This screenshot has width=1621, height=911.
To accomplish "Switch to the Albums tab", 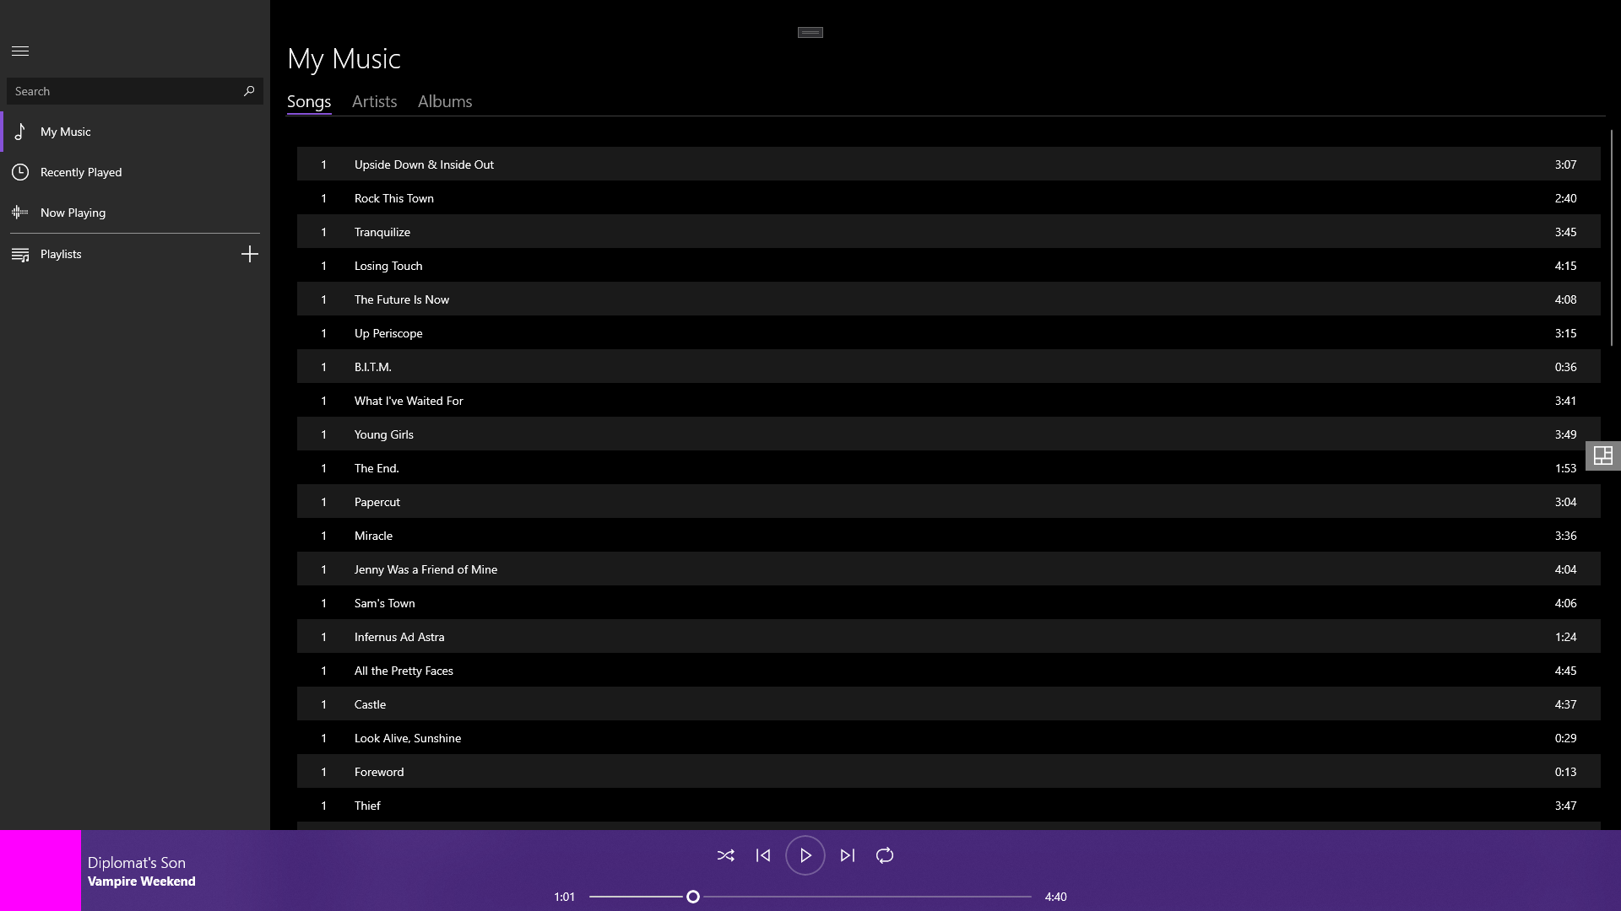I will (x=445, y=101).
